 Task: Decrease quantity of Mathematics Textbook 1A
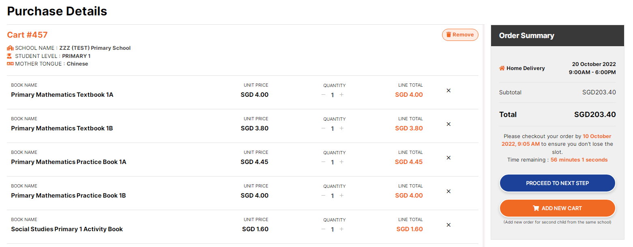click(x=323, y=95)
